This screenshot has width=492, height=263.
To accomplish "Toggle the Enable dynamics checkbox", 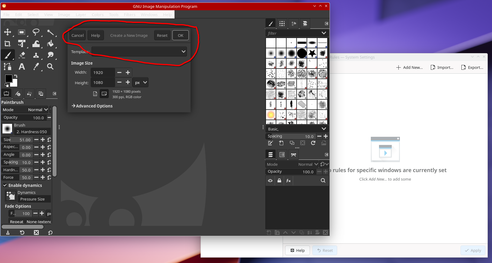I will click(5, 185).
